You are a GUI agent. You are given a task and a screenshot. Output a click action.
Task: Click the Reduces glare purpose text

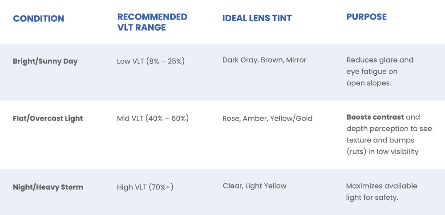point(380,60)
